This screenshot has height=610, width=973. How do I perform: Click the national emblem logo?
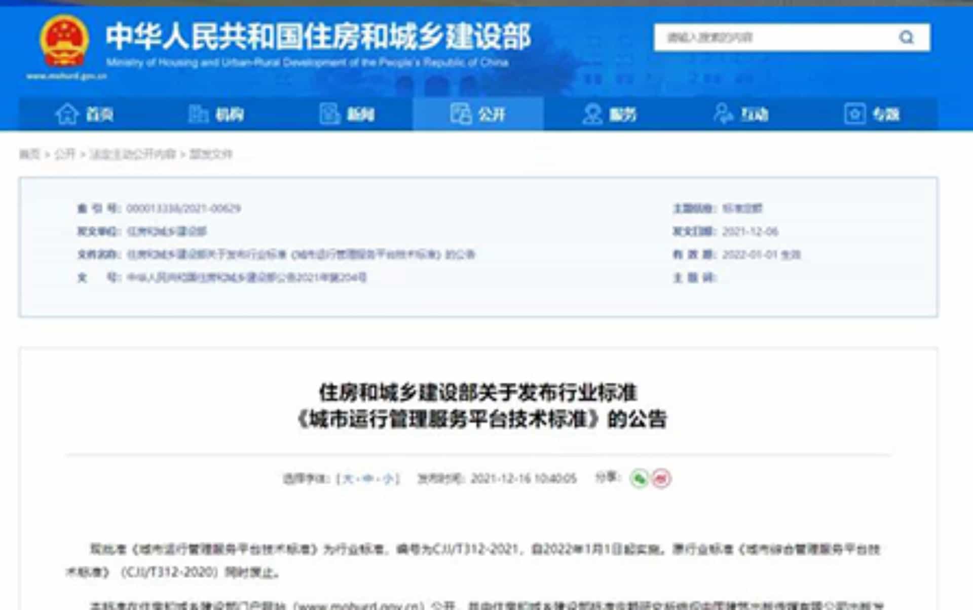pos(64,41)
